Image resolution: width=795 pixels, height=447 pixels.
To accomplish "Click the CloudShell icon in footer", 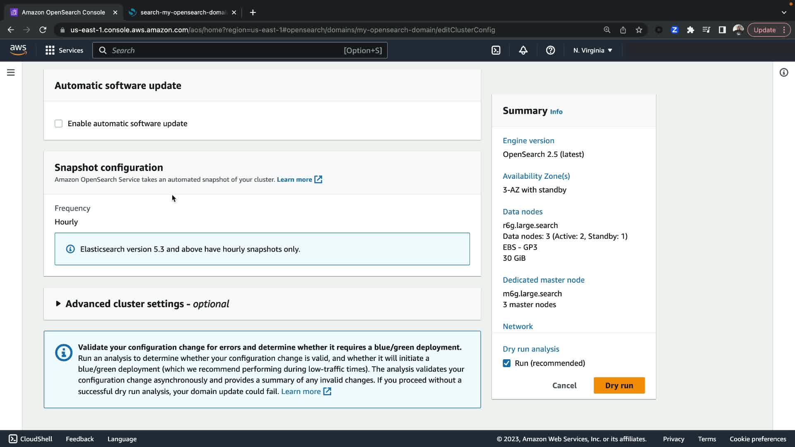I will (13, 439).
